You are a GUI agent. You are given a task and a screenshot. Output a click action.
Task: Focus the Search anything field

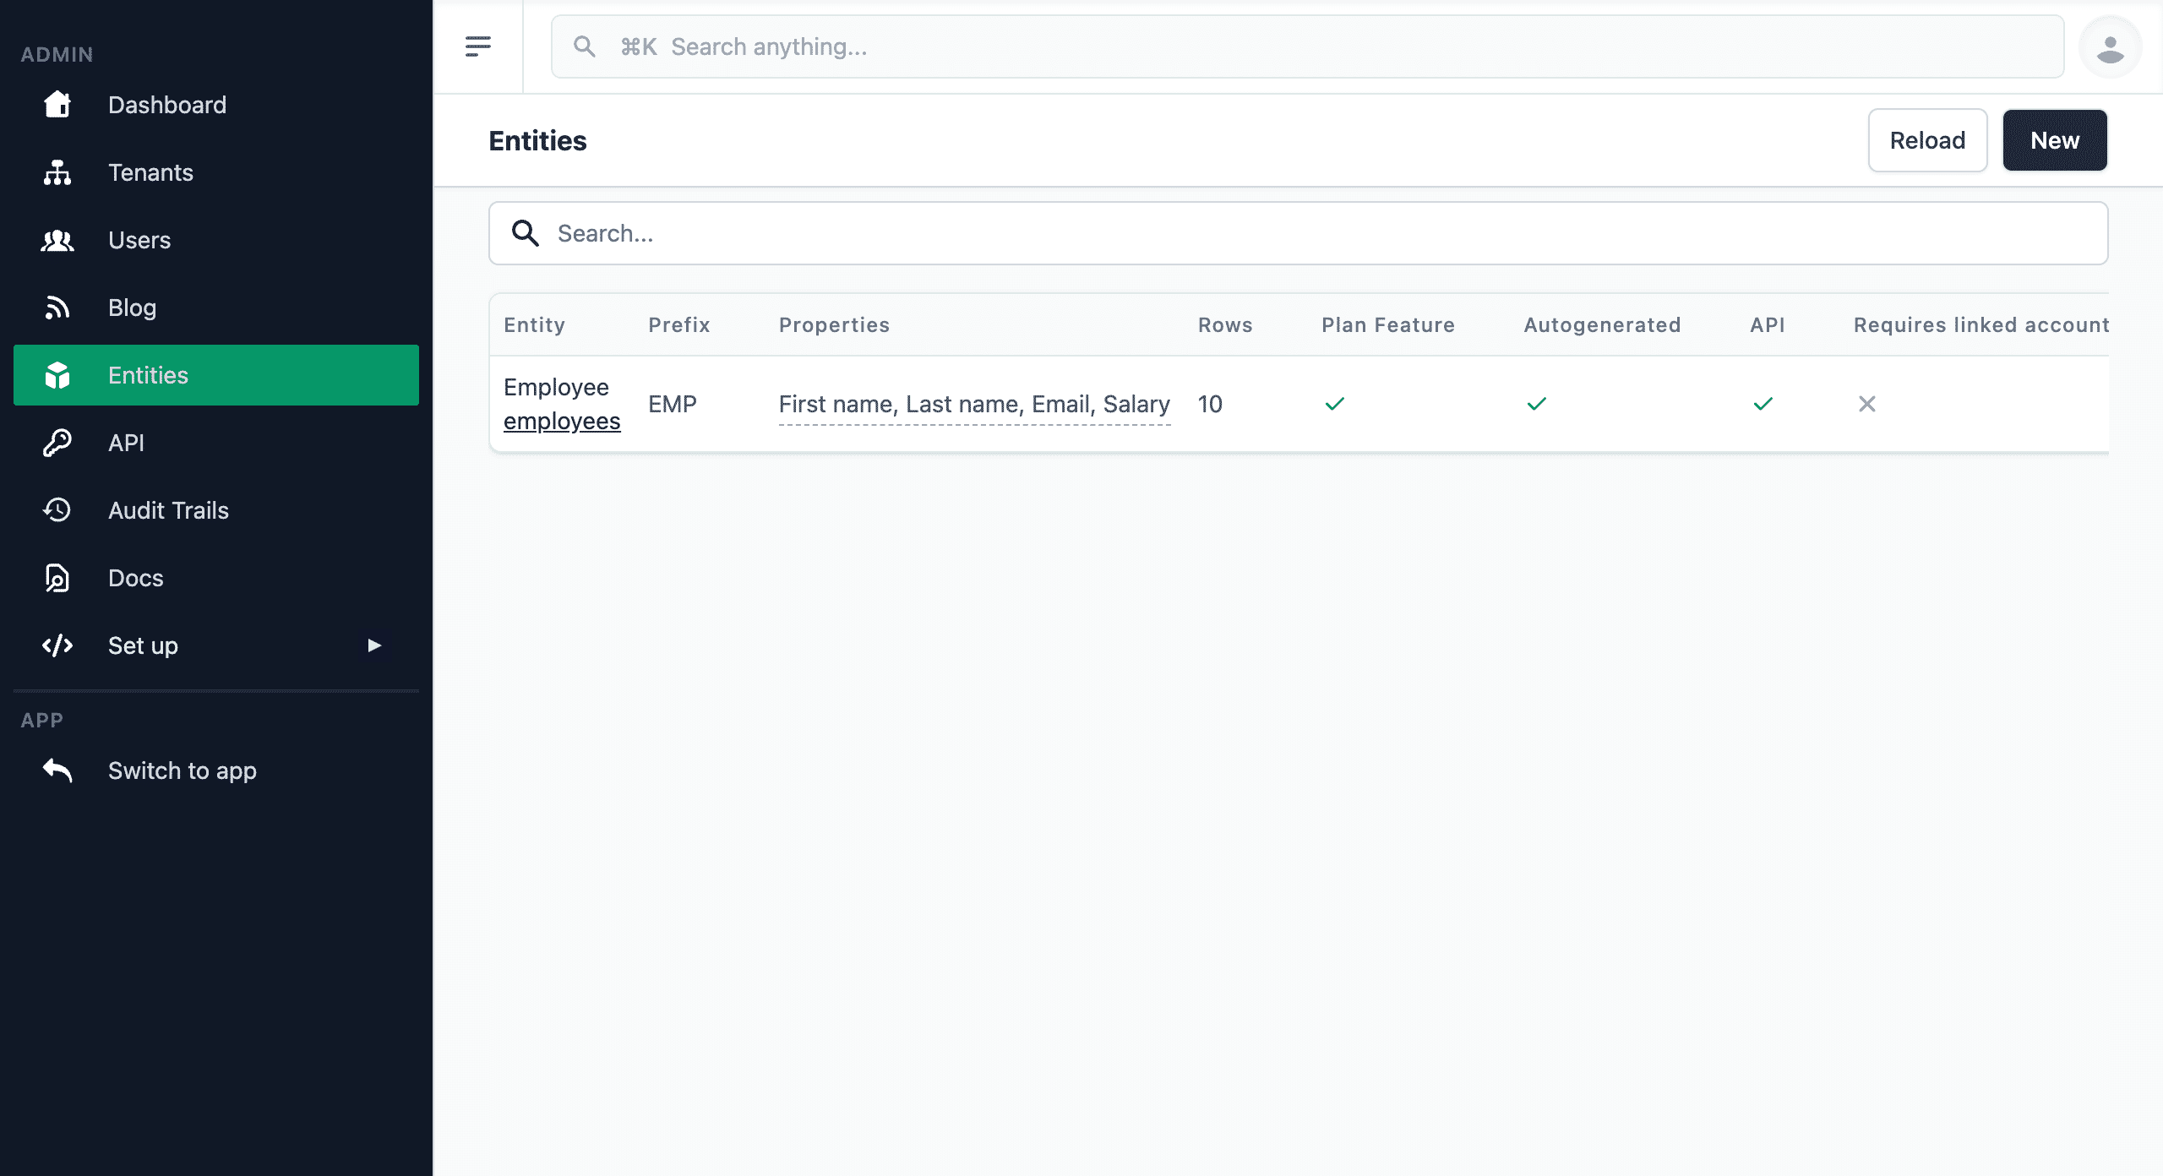point(1307,46)
